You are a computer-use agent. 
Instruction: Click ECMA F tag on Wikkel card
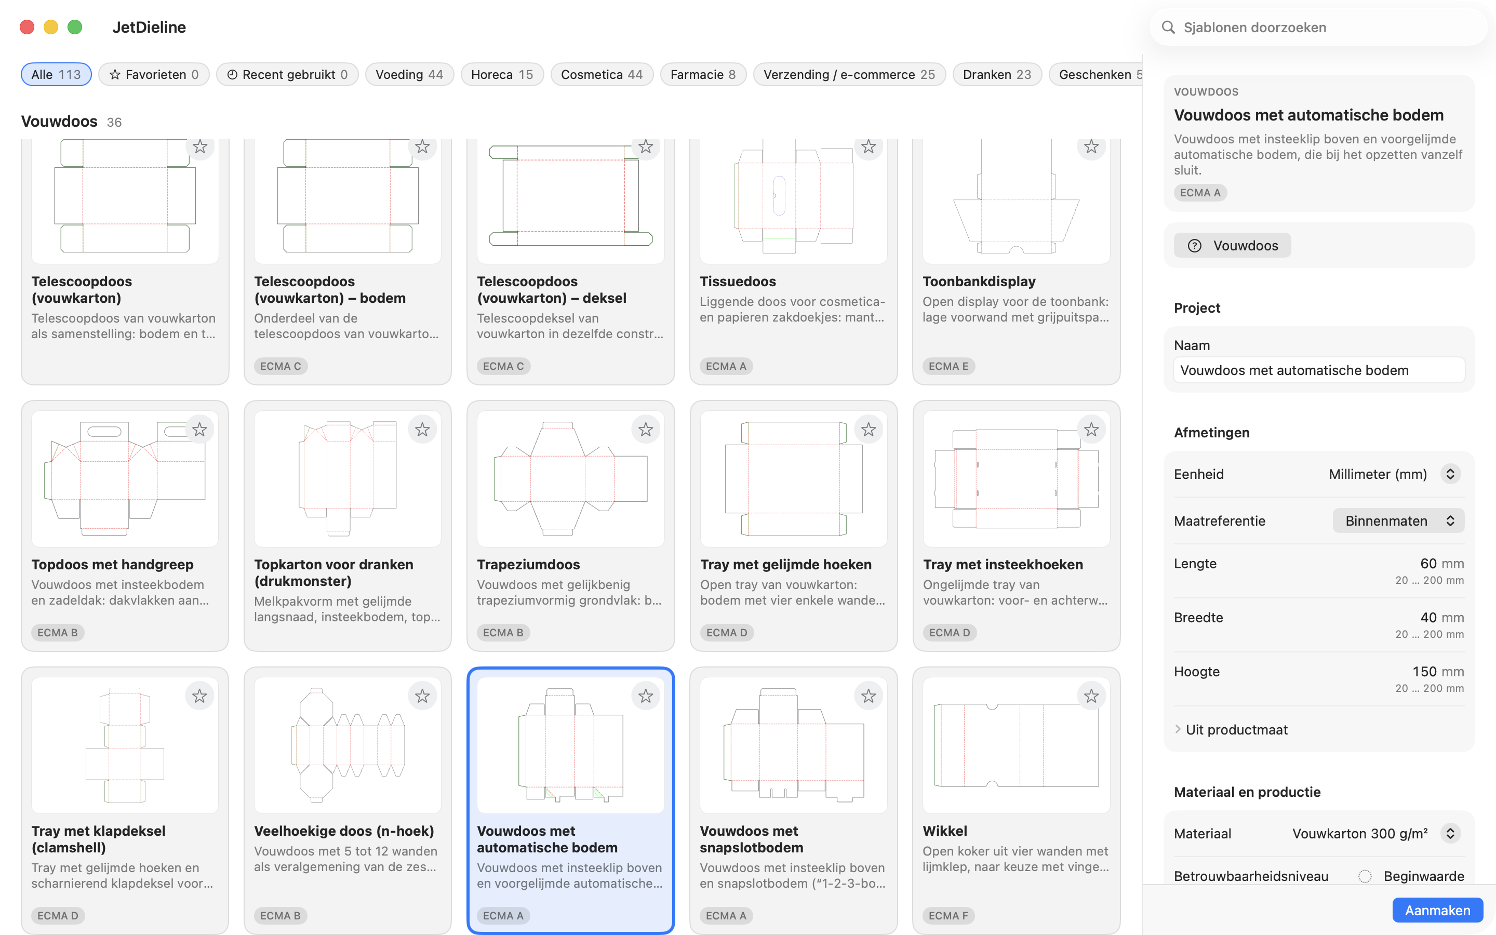click(x=949, y=916)
